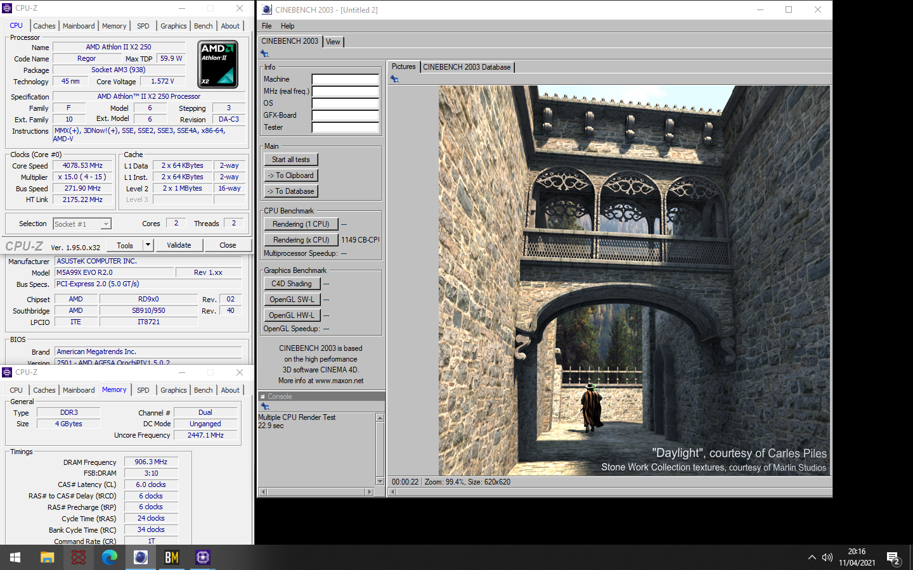The image size is (913, 570).
Task: Show hidden system tray icons
Action: (812, 557)
